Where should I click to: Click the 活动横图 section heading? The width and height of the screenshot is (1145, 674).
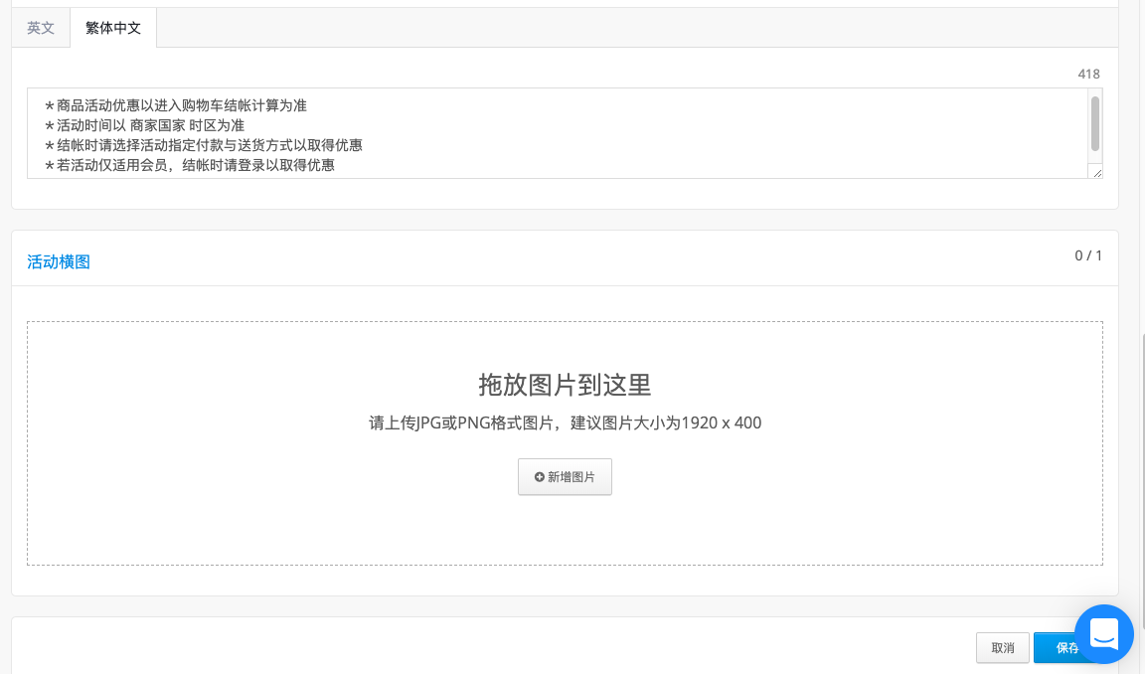(59, 262)
